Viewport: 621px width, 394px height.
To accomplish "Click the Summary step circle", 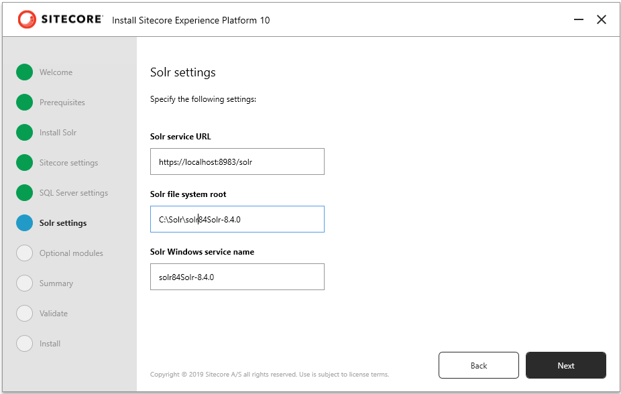I will [25, 283].
